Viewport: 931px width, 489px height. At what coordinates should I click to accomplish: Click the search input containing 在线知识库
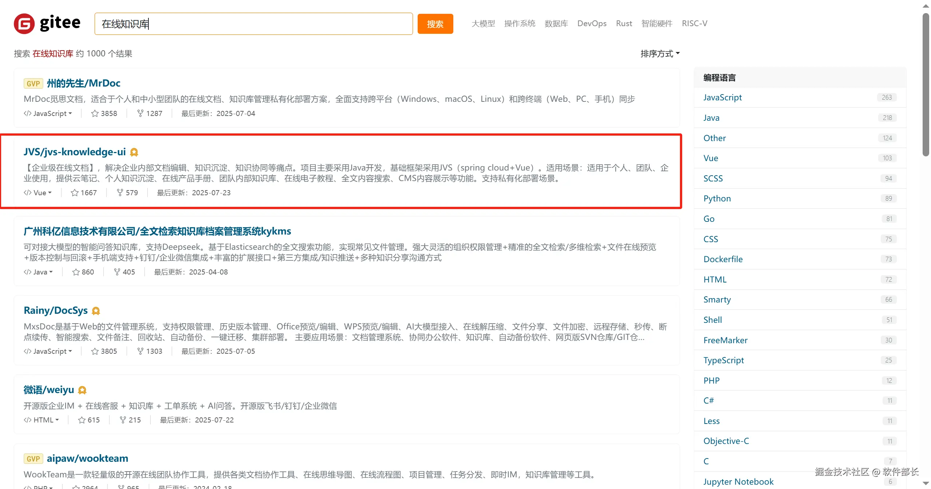coord(253,24)
